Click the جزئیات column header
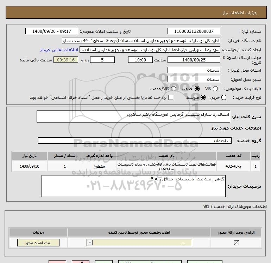Viewport: 271px width, 263px height. pos(38,232)
